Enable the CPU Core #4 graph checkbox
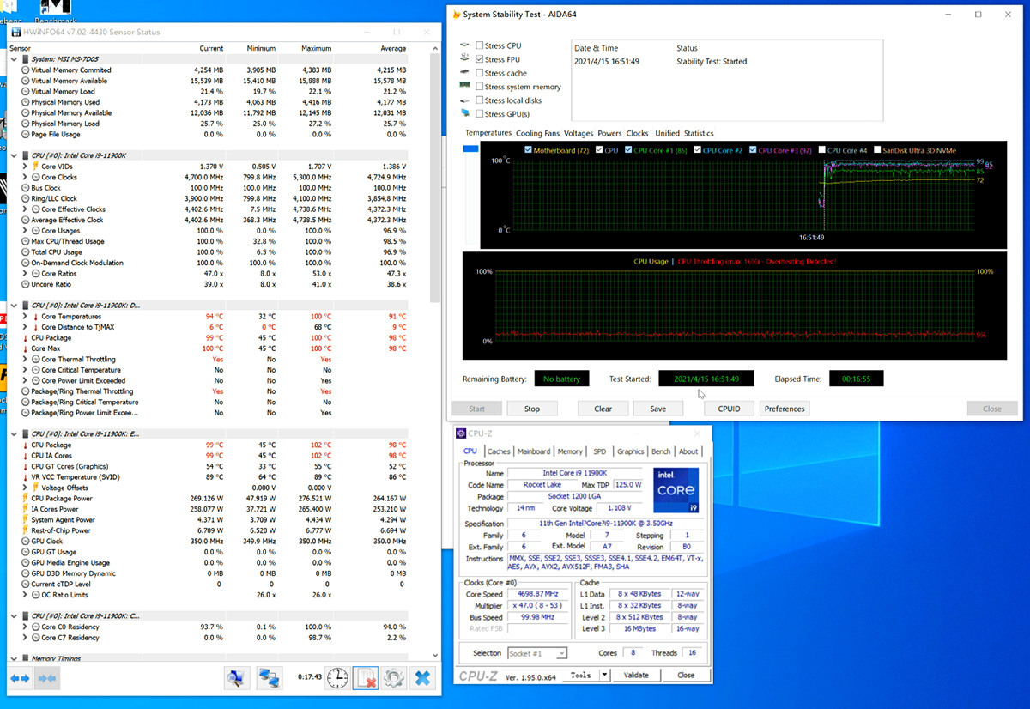Viewport: 1030px width, 709px height. coord(822,150)
